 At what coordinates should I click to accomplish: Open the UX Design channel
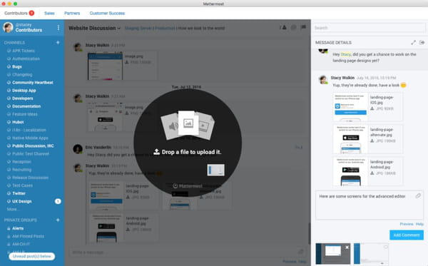(22, 201)
